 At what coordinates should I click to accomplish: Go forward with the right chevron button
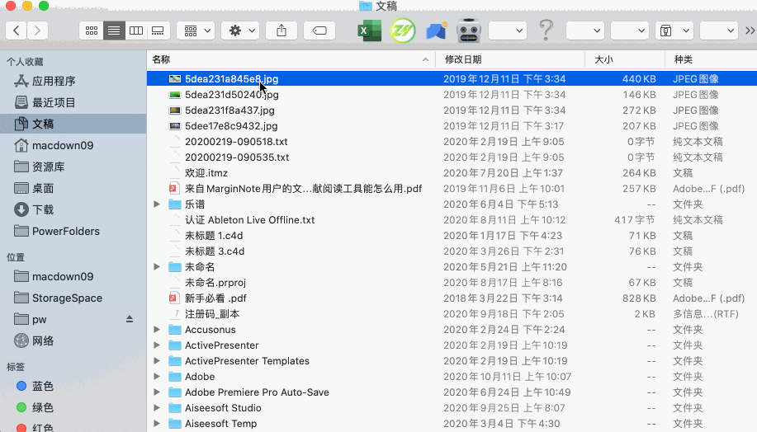coord(38,31)
